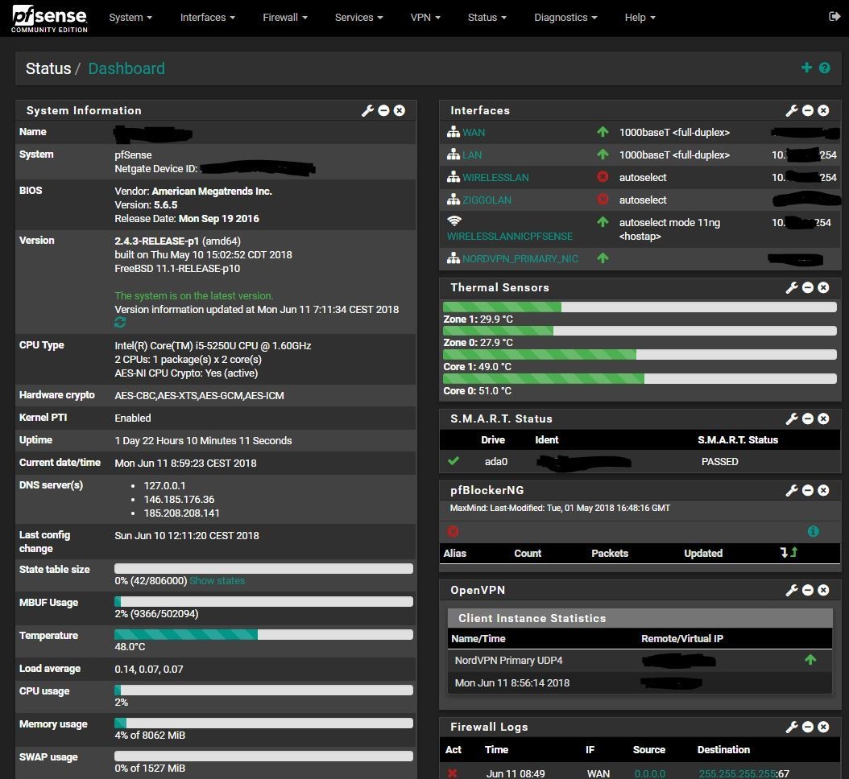Minimize the OpenVPN widget
Screen dimensions: 849x779
pos(807,590)
